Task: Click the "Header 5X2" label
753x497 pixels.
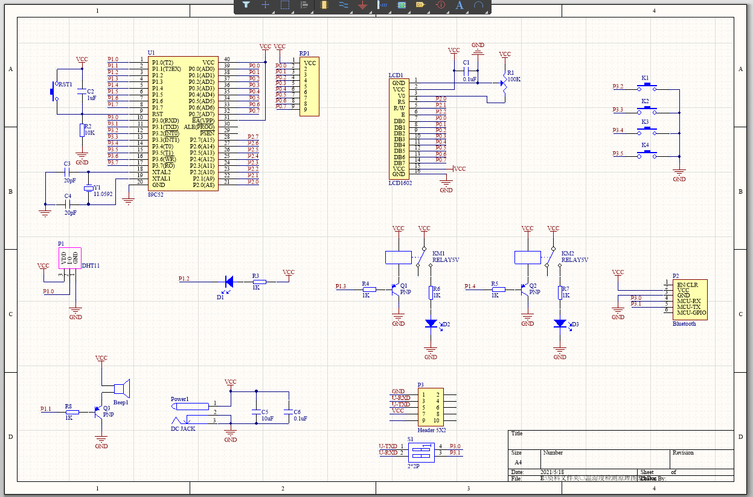Action: 431,431
